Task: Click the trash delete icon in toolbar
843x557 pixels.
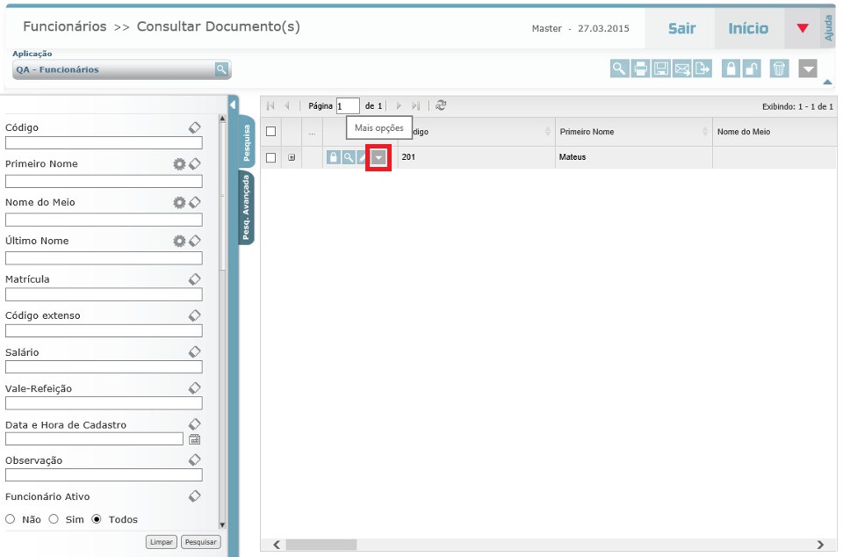Action: coord(779,69)
